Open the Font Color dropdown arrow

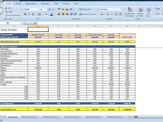(54, 14)
